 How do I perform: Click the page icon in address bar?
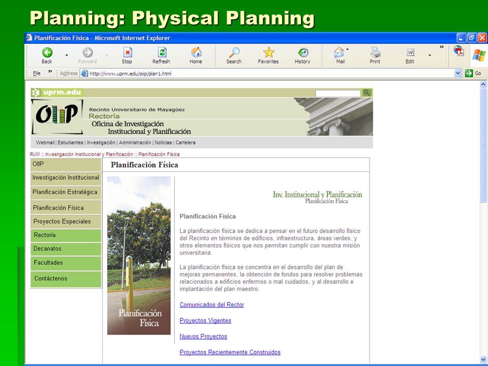[84, 73]
